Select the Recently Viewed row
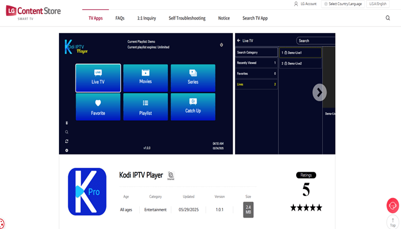Viewport: 401px width, 229px height. pyautogui.click(x=256, y=63)
